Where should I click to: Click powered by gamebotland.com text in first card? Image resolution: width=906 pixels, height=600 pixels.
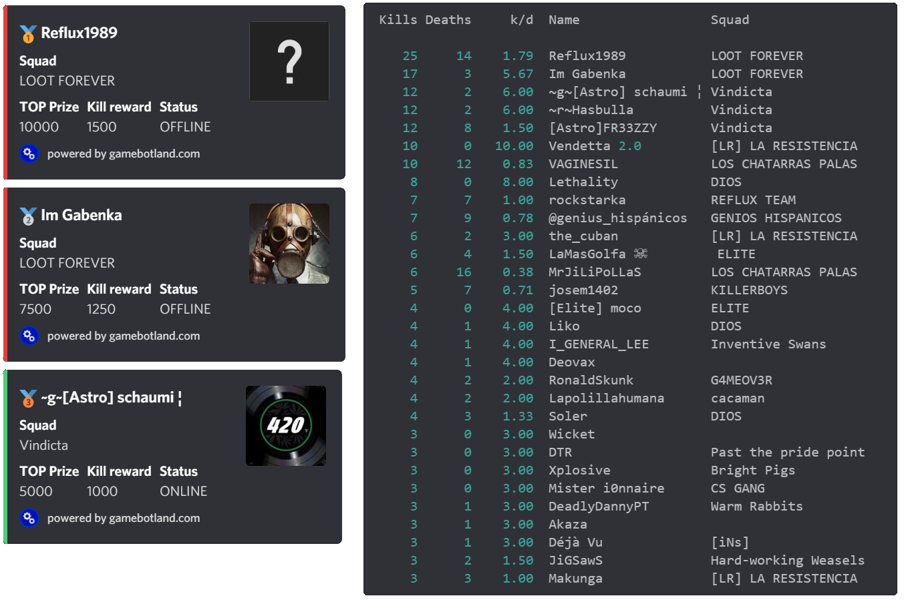pos(123,154)
